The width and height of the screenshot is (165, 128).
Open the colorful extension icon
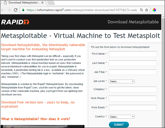click(154, 10)
